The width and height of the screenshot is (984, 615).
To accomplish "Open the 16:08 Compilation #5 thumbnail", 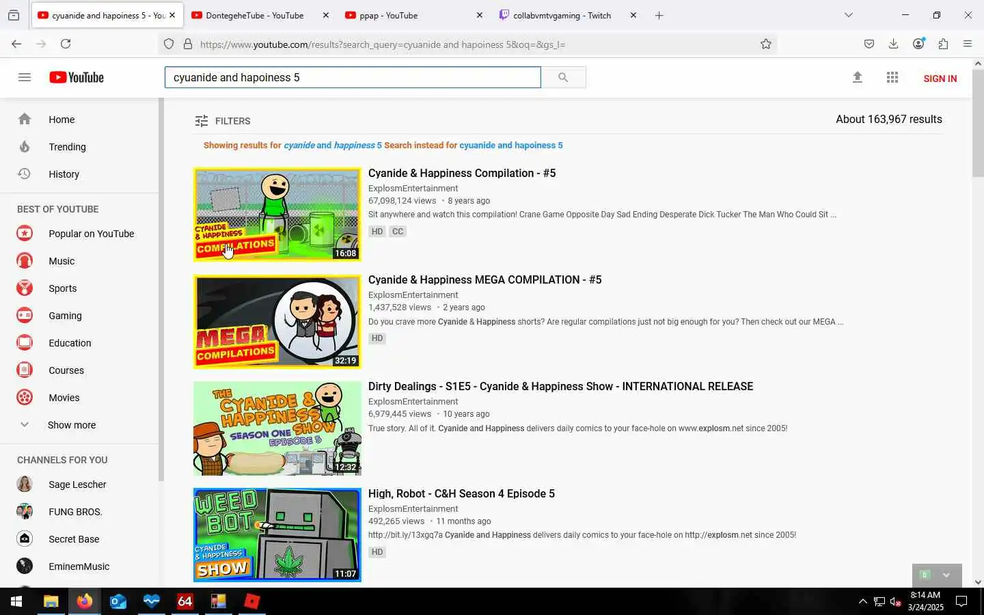I will coord(277,215).
